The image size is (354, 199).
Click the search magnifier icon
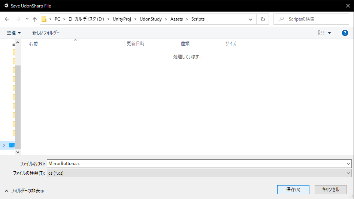tap(281, 19)
